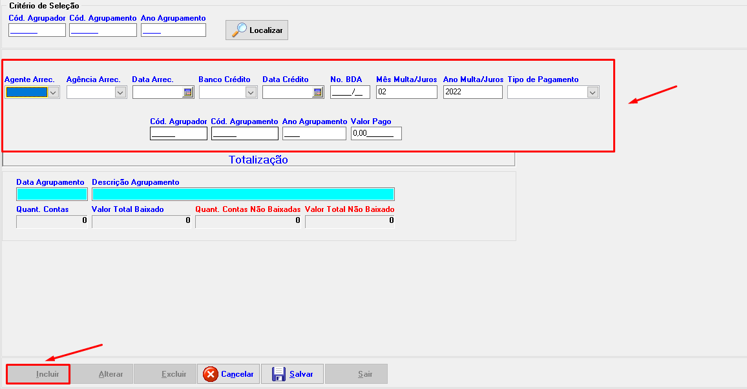Open the Tipo de Pagamento dropdown

coord(593,92)
